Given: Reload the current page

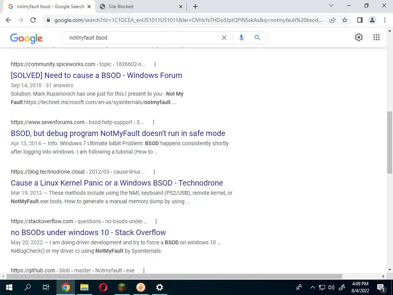Looking at the screenshot, I should coord(33,20).
